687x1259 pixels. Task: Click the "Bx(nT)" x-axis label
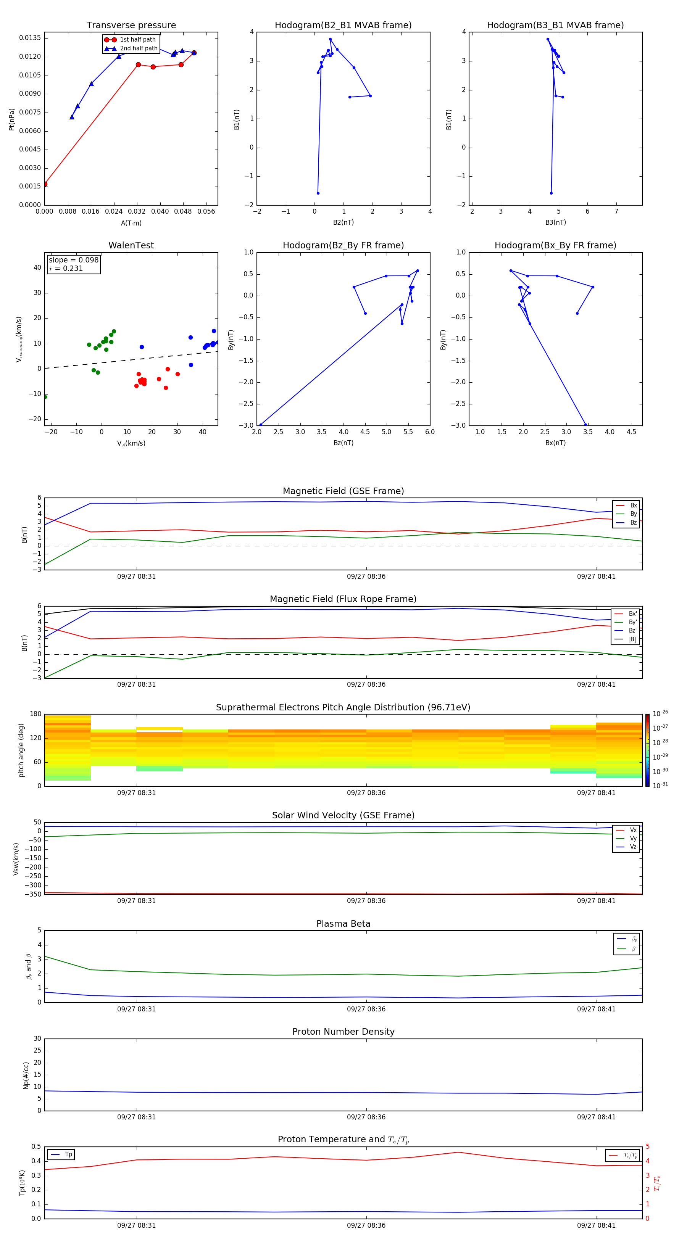pyautogui.click(x=555, y=443)
